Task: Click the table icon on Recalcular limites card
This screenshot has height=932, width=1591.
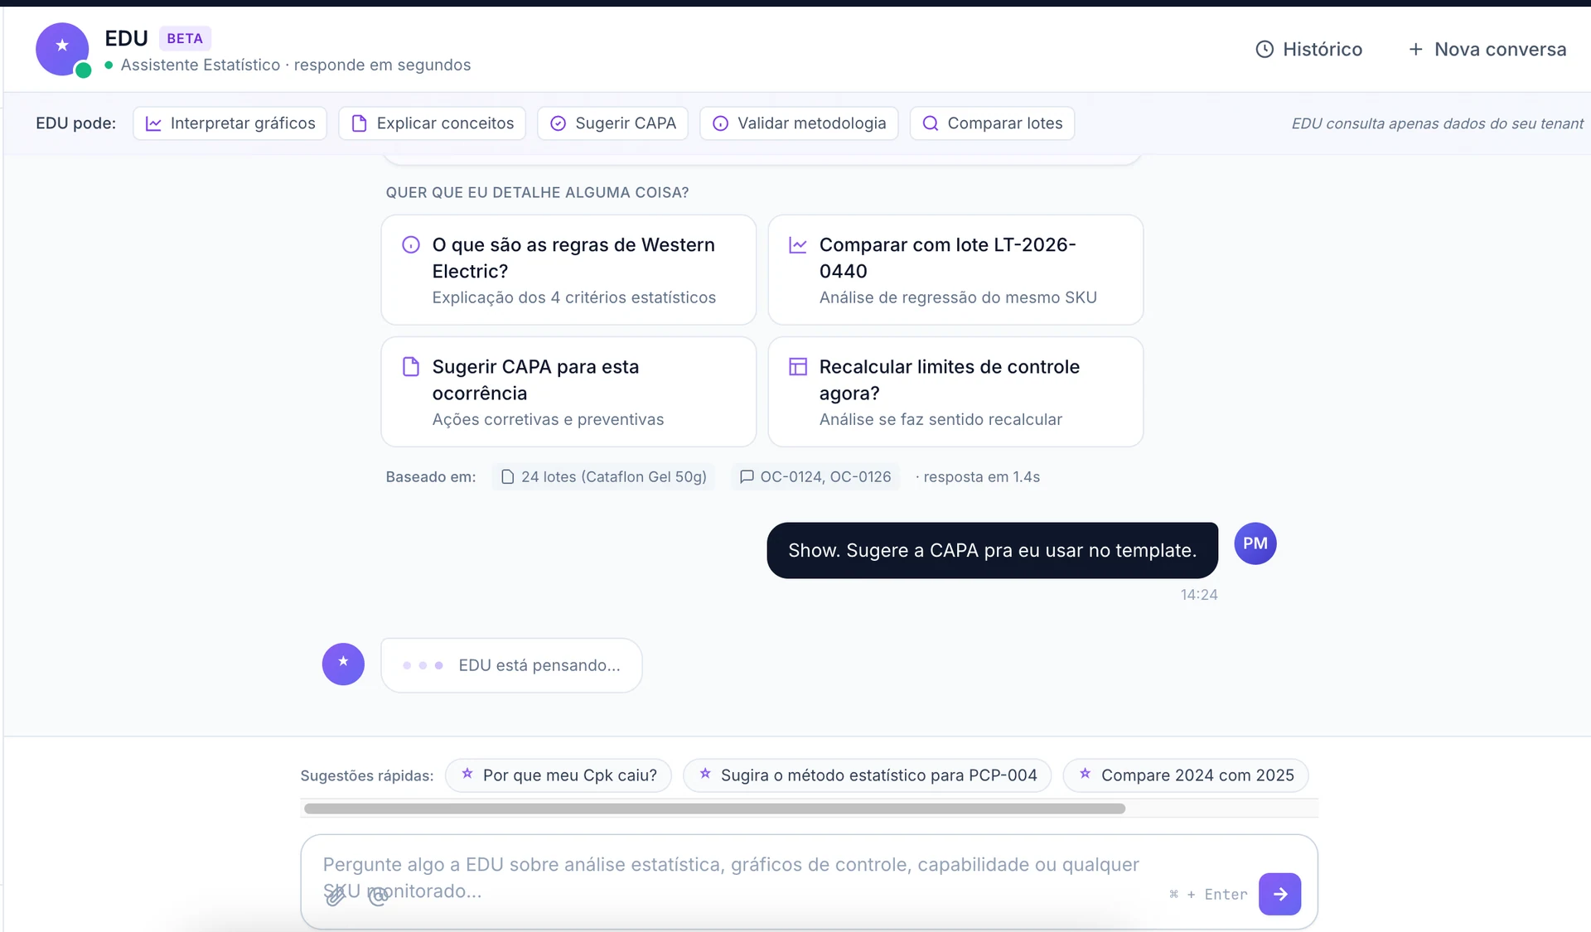Action: [x=798, y=366]
